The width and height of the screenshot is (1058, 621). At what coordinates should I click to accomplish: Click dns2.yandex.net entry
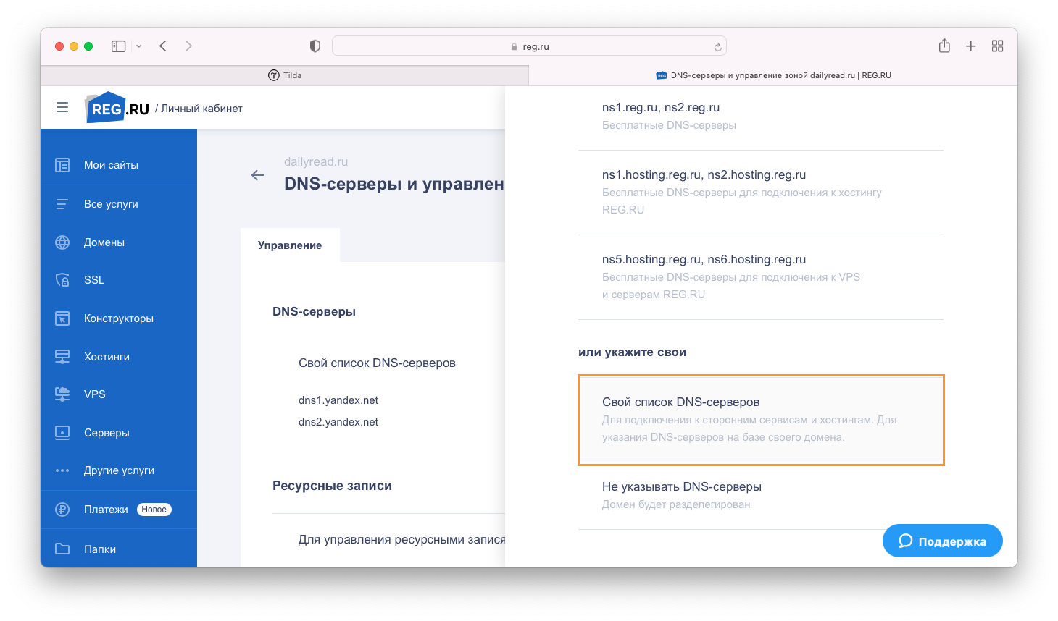point(338,422)
